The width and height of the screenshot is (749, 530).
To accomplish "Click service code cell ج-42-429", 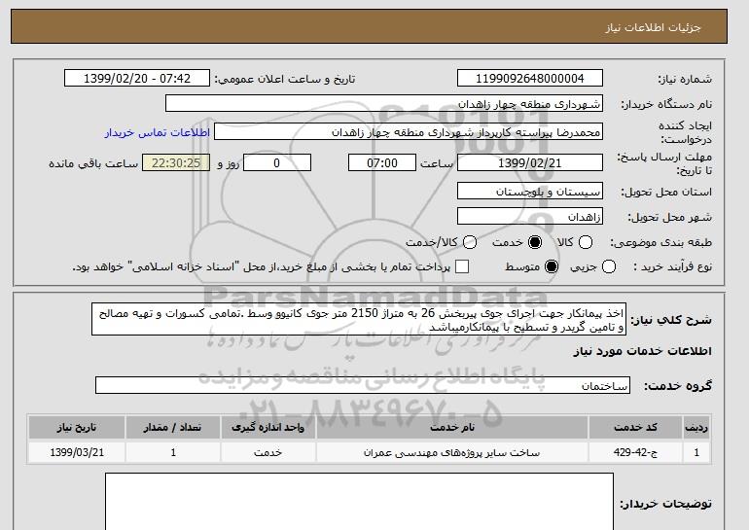I will [x=635, y=452].
